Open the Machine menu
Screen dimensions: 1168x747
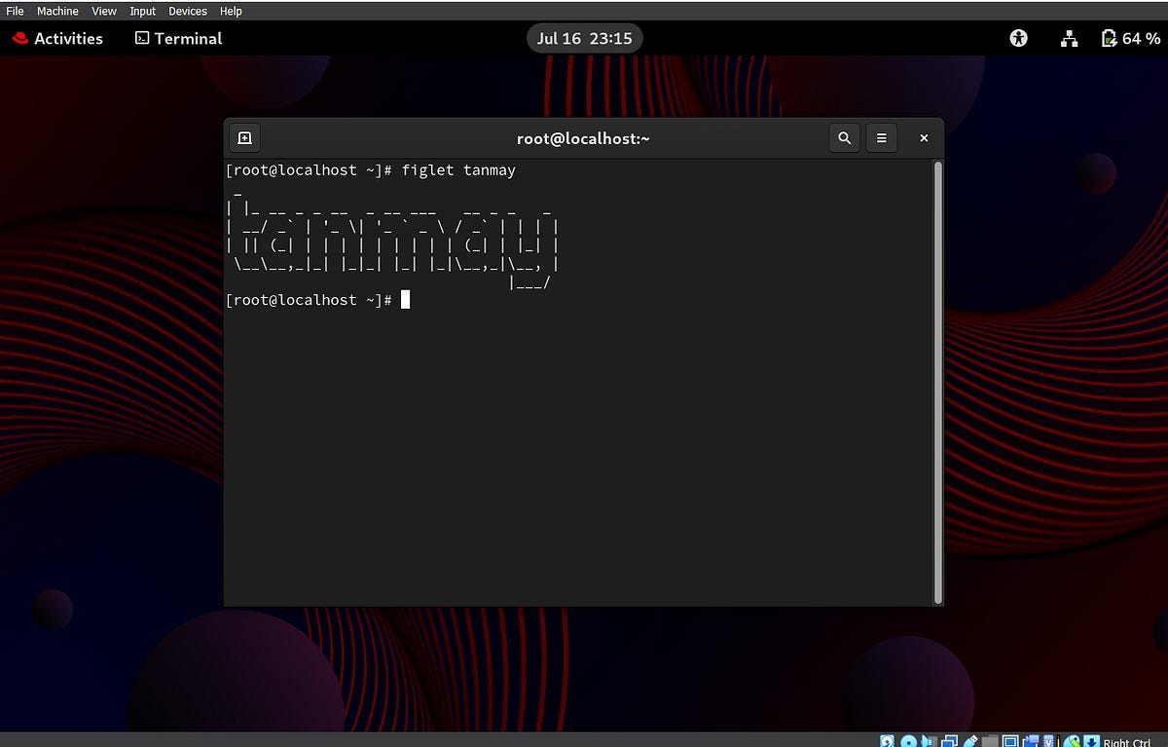click(x=59, y=11)
